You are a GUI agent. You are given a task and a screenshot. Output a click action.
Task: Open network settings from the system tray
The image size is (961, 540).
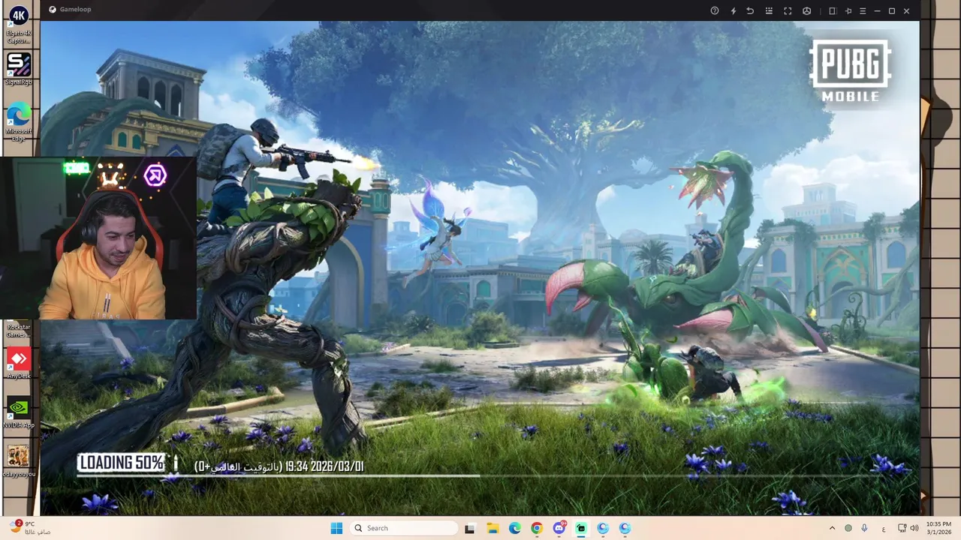[x=902, y=528]
